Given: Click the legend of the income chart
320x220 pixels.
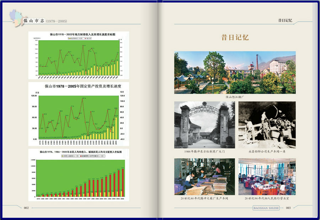Looking at the screenshot, I should pyautogui.click(x=81, y=156).
